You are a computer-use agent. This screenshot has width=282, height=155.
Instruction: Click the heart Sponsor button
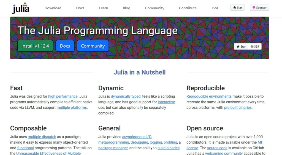point(259,8)
